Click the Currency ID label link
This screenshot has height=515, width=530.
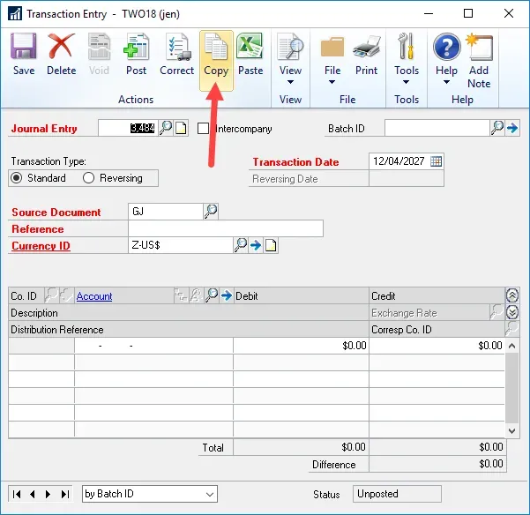point(41,246)
